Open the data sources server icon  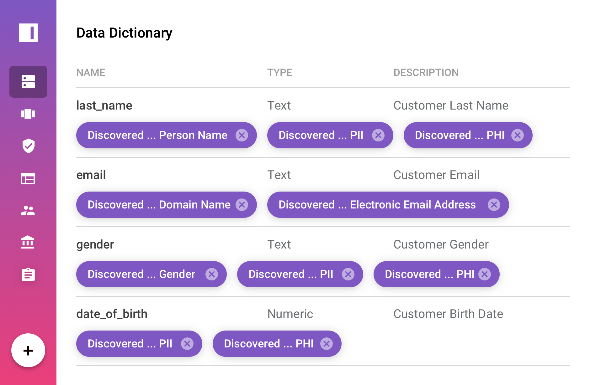[28, 82]
